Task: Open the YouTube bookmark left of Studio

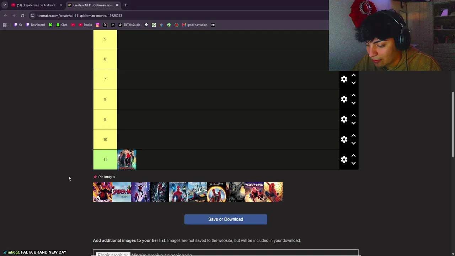Action: 73,25
